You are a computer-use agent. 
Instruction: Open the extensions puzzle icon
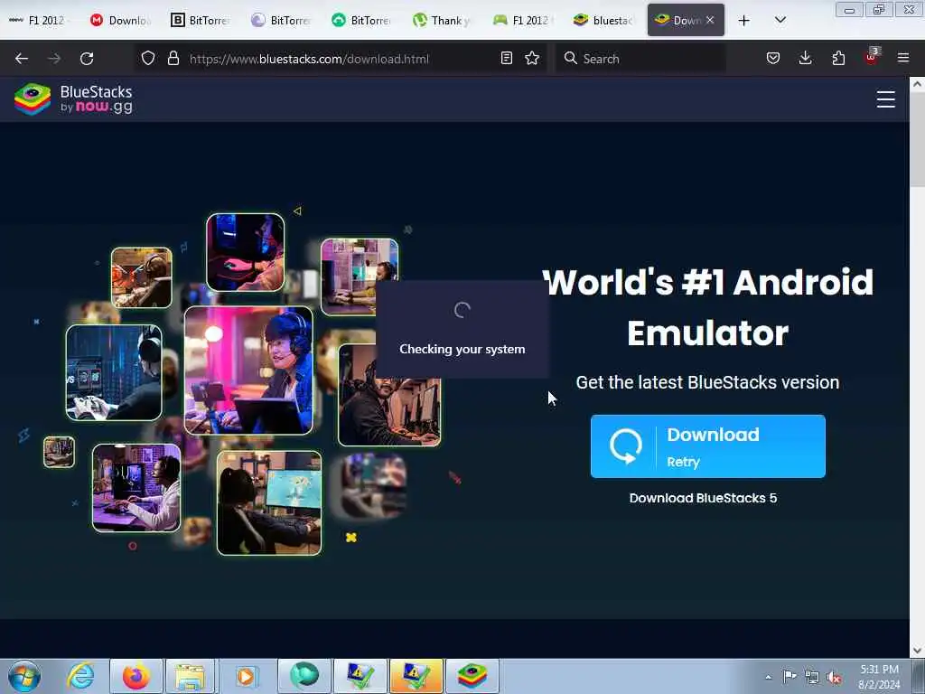[x=838, y=58]
